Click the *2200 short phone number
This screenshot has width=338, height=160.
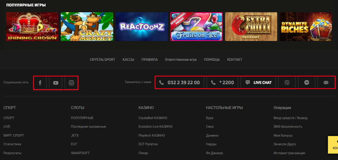[x=223, y=83]
